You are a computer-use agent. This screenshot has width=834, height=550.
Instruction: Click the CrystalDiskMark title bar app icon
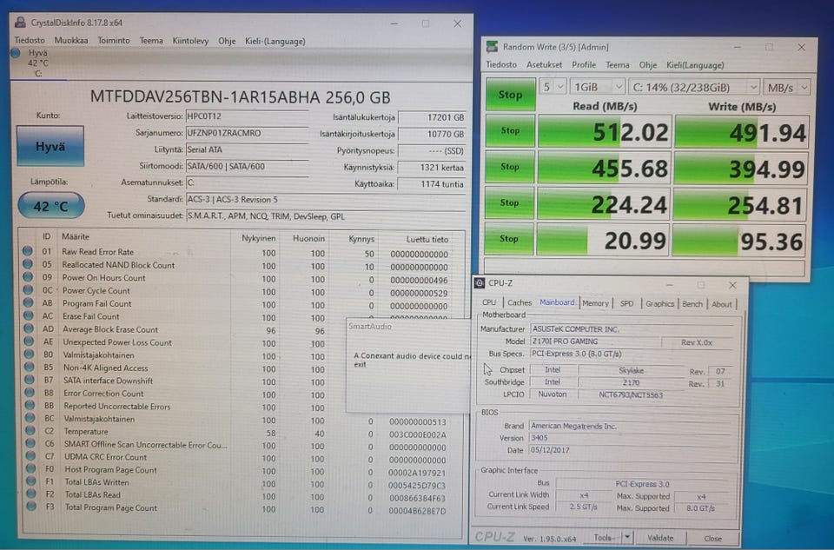click(493, 47)
